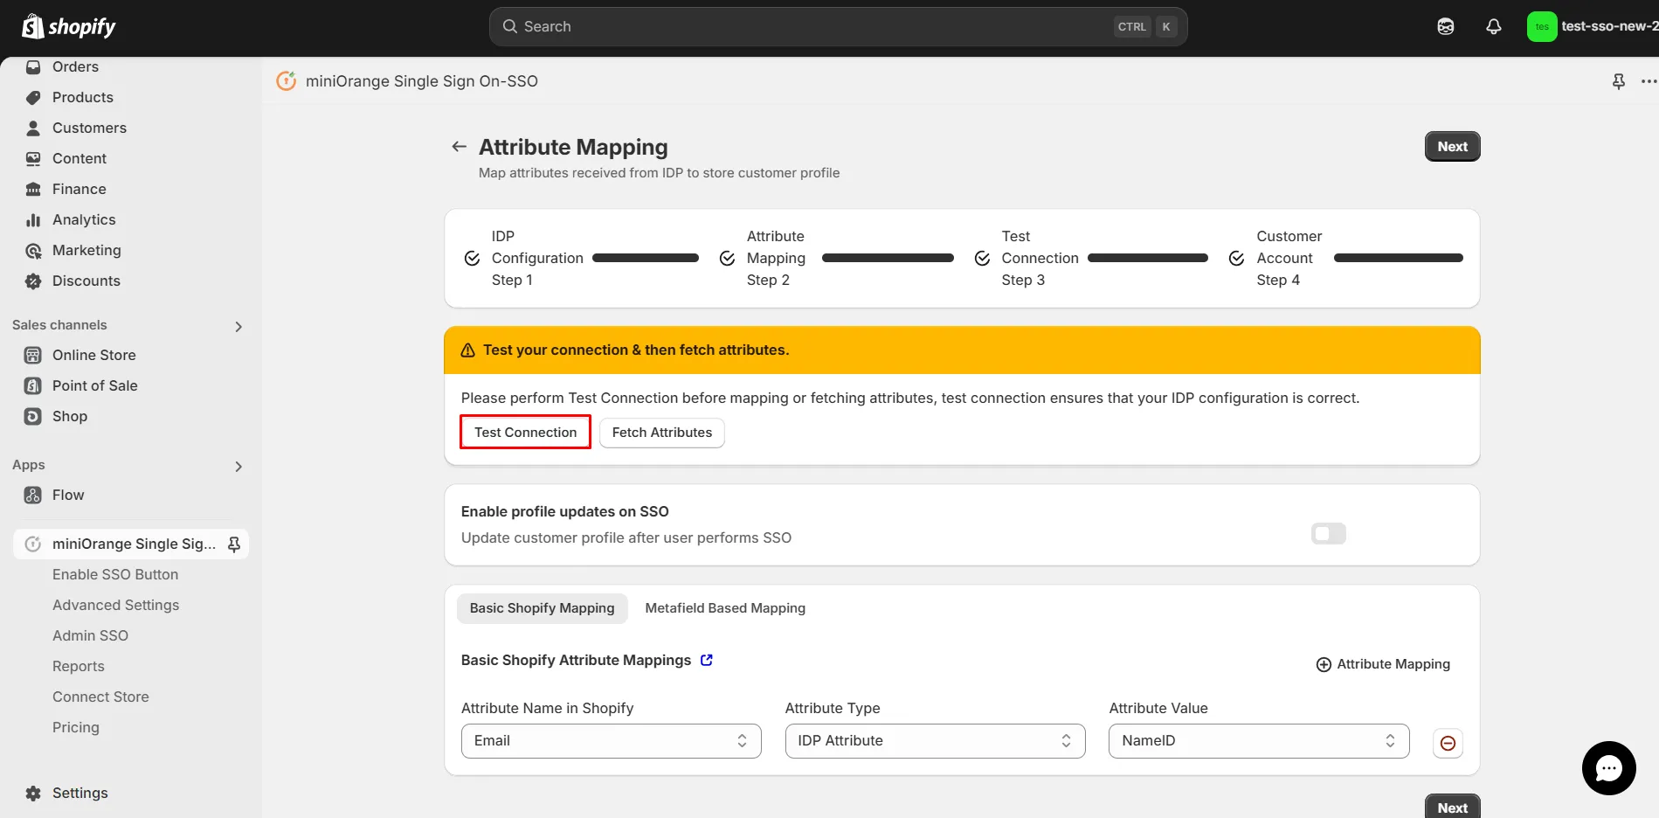Image resolution: width=1659 pixels, height=818 pixels.
Task: Click the Customers person icon
Action: (x=33, y=128)
